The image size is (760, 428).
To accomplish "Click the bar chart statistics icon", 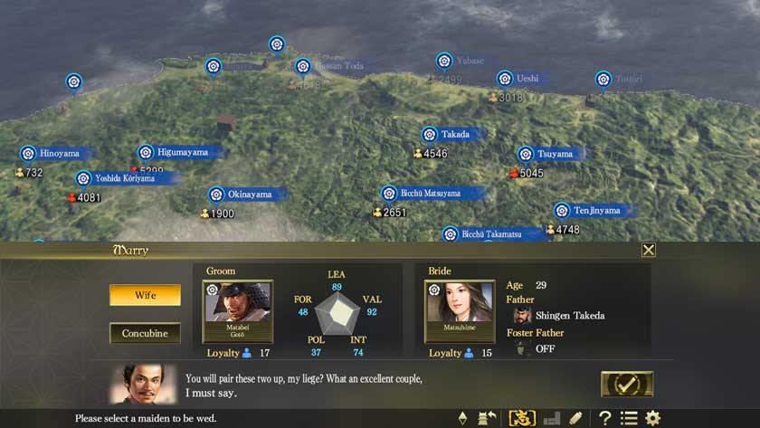I will (552, 418).
